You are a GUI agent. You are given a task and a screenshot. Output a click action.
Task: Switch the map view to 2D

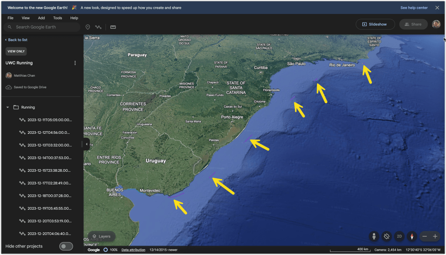point(399,236)
